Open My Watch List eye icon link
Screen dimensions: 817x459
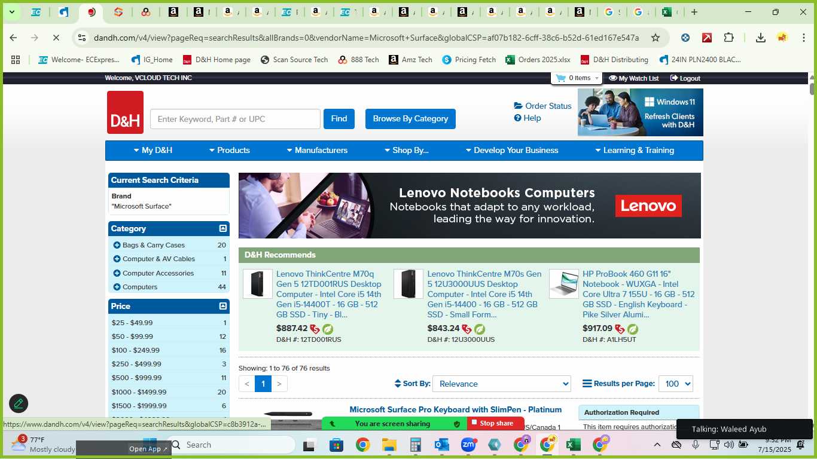tap(633, 78)
